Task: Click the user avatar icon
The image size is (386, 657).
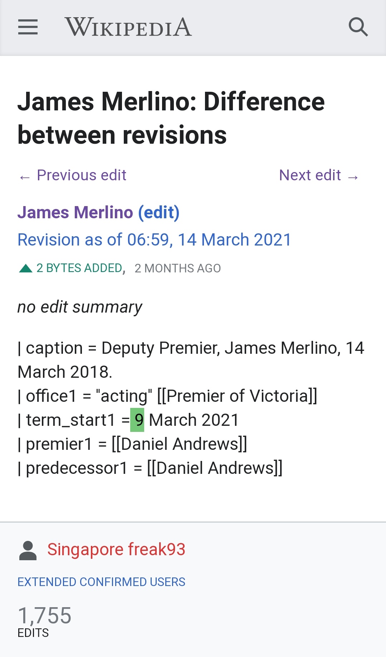Action: tap(28, 551)
